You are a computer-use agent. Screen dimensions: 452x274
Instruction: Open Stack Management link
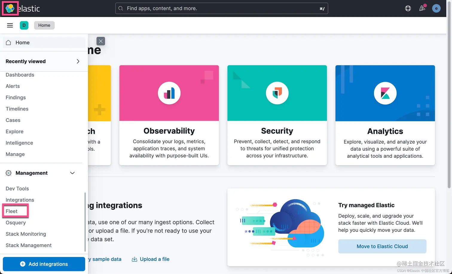28,245
